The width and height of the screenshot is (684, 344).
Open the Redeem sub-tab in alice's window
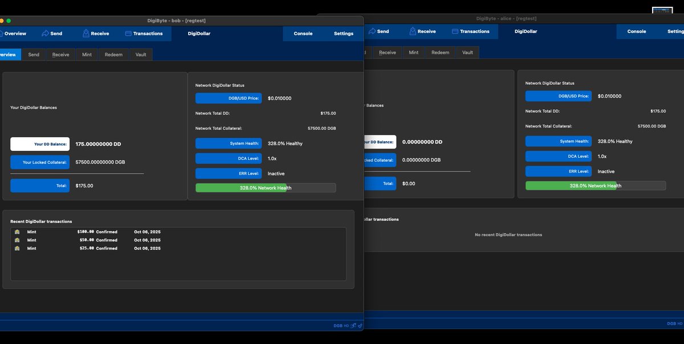439,52
